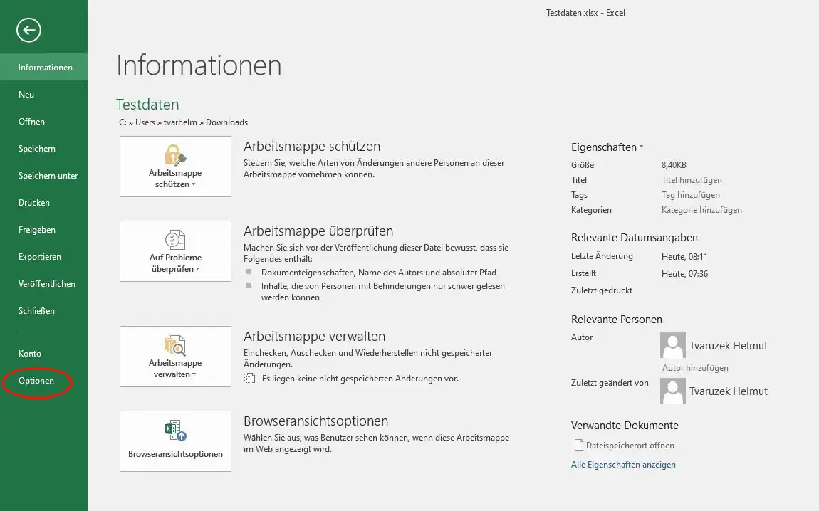Select Speichern unter in the sidebar
Image resolution: width=819 pixels, height=511 pixels.
48,176
